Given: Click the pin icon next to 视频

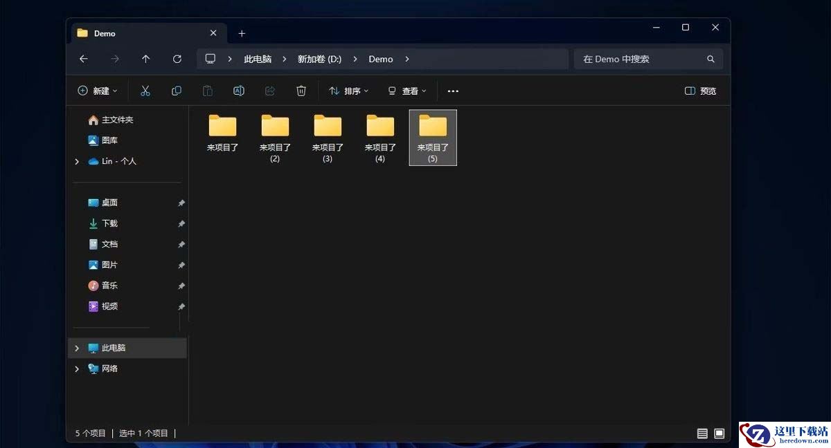Looking at the screenshot, I should point(181,307).
